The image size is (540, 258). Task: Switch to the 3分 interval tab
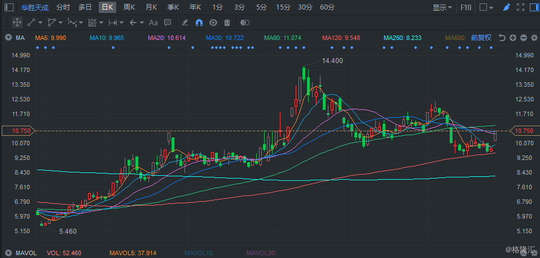pyautogui.click(x=239, y=7)
